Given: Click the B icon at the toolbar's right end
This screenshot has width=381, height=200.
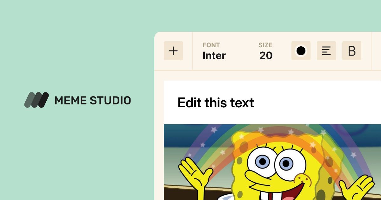Looking at the screenshot, I should (351, 50).
